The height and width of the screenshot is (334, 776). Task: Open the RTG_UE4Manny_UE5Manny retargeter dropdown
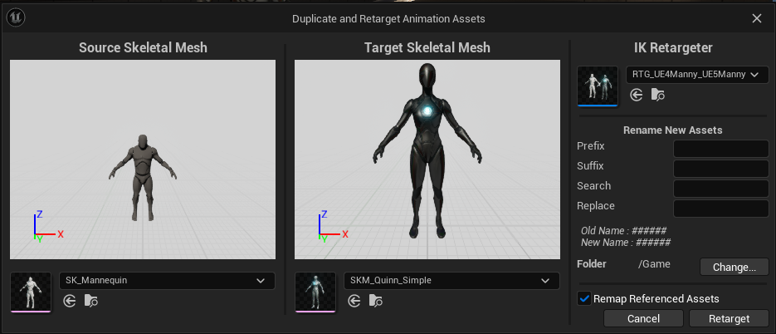point(697,75)
